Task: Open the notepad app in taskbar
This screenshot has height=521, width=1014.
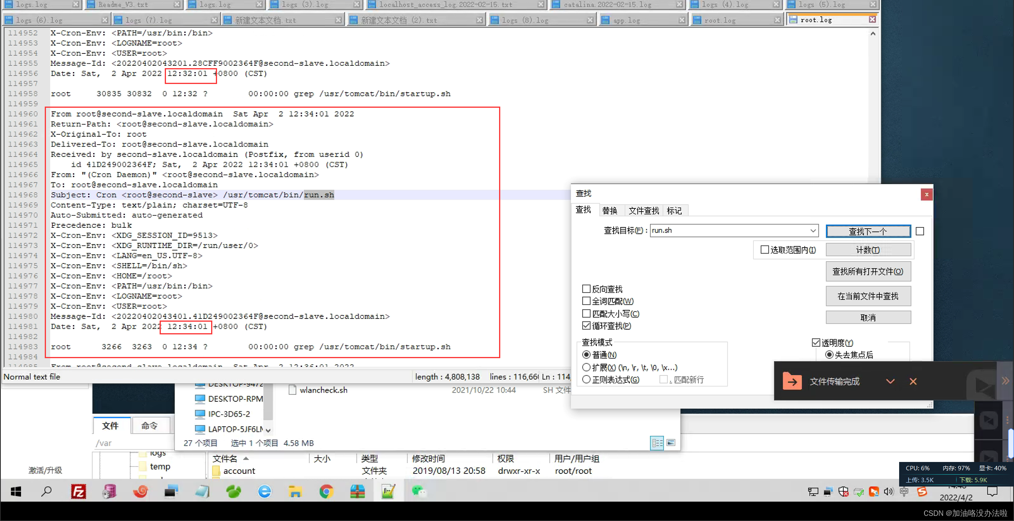Action: 202,492
